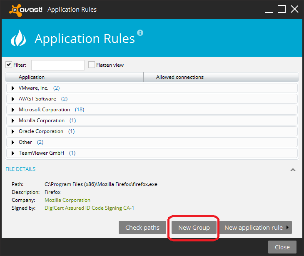Screen dimensions: 304x256
Task: Close window with title bar X
Action: [x=294, y=9]
